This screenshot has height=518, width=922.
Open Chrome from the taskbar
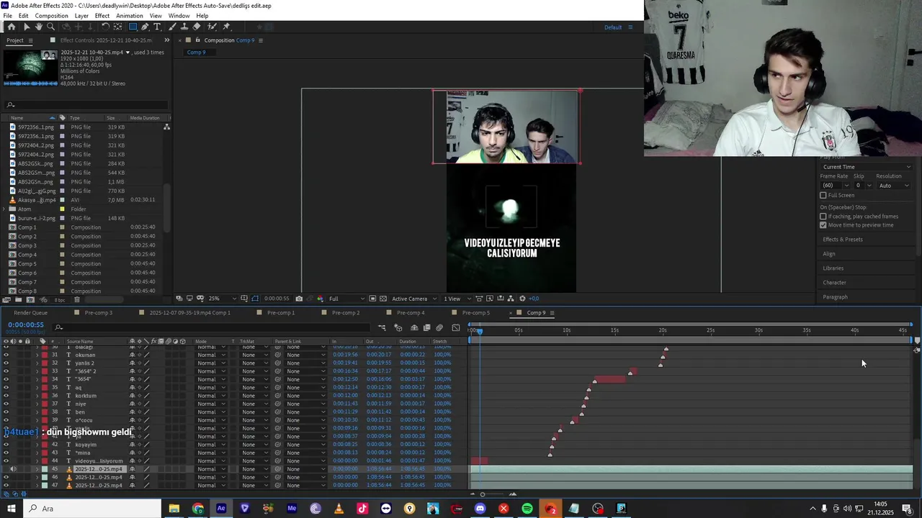198,509
